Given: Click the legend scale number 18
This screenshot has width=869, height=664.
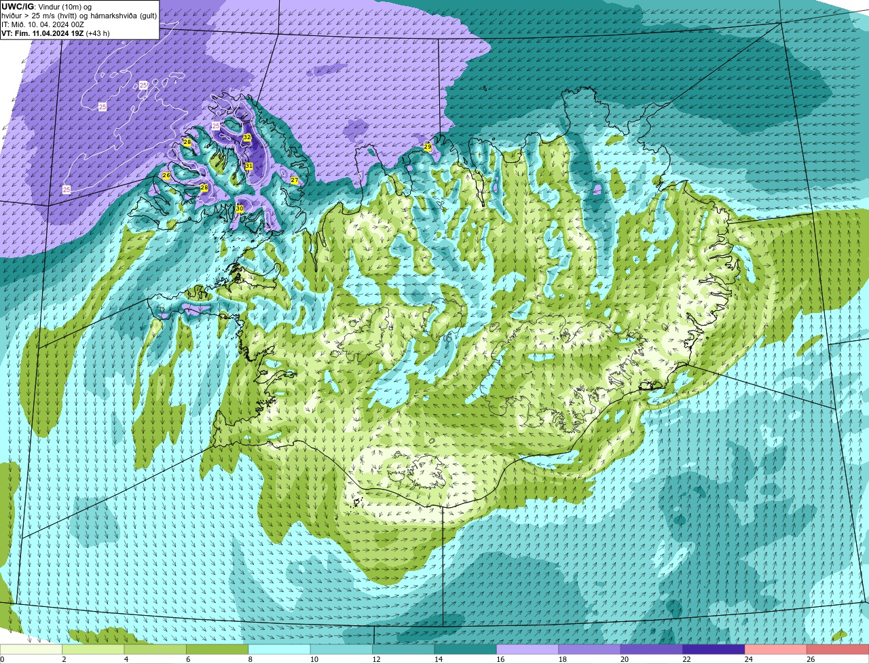Looking at the screenshot, I should (x=562, y=659).
